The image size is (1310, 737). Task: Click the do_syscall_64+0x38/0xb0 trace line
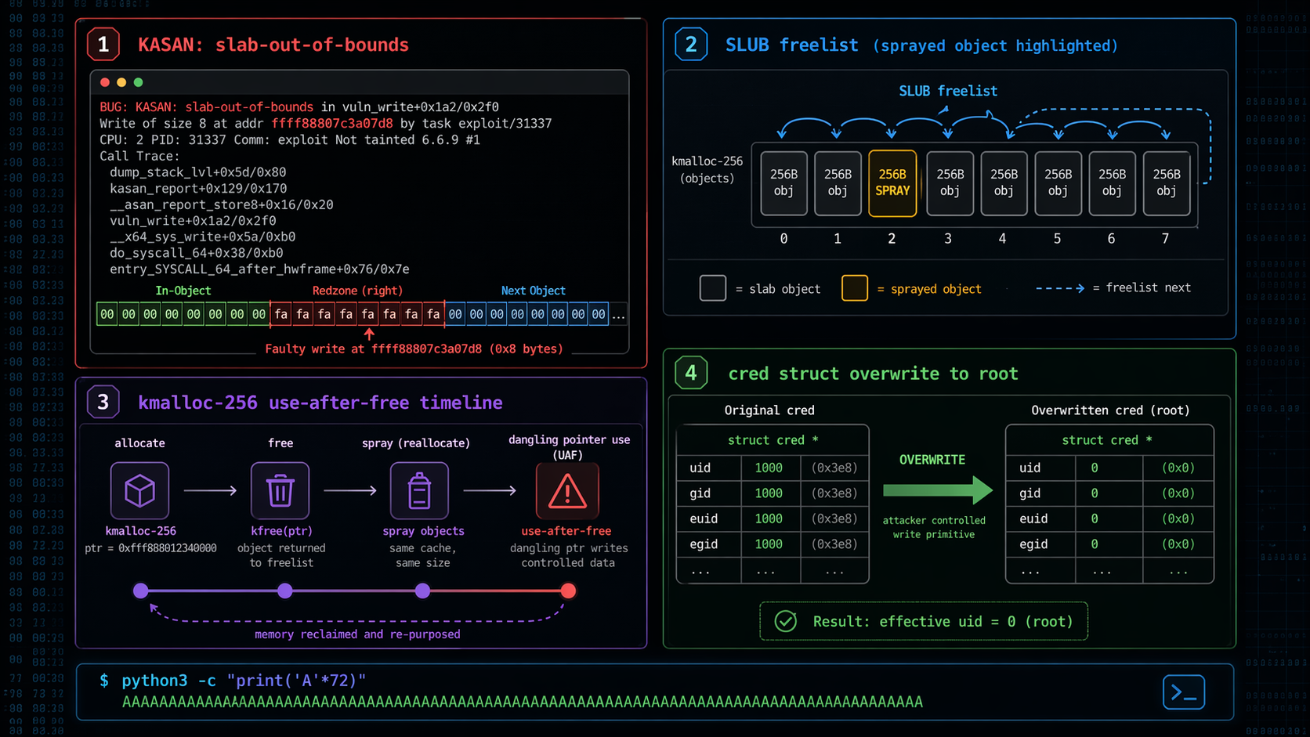(197, 253)
